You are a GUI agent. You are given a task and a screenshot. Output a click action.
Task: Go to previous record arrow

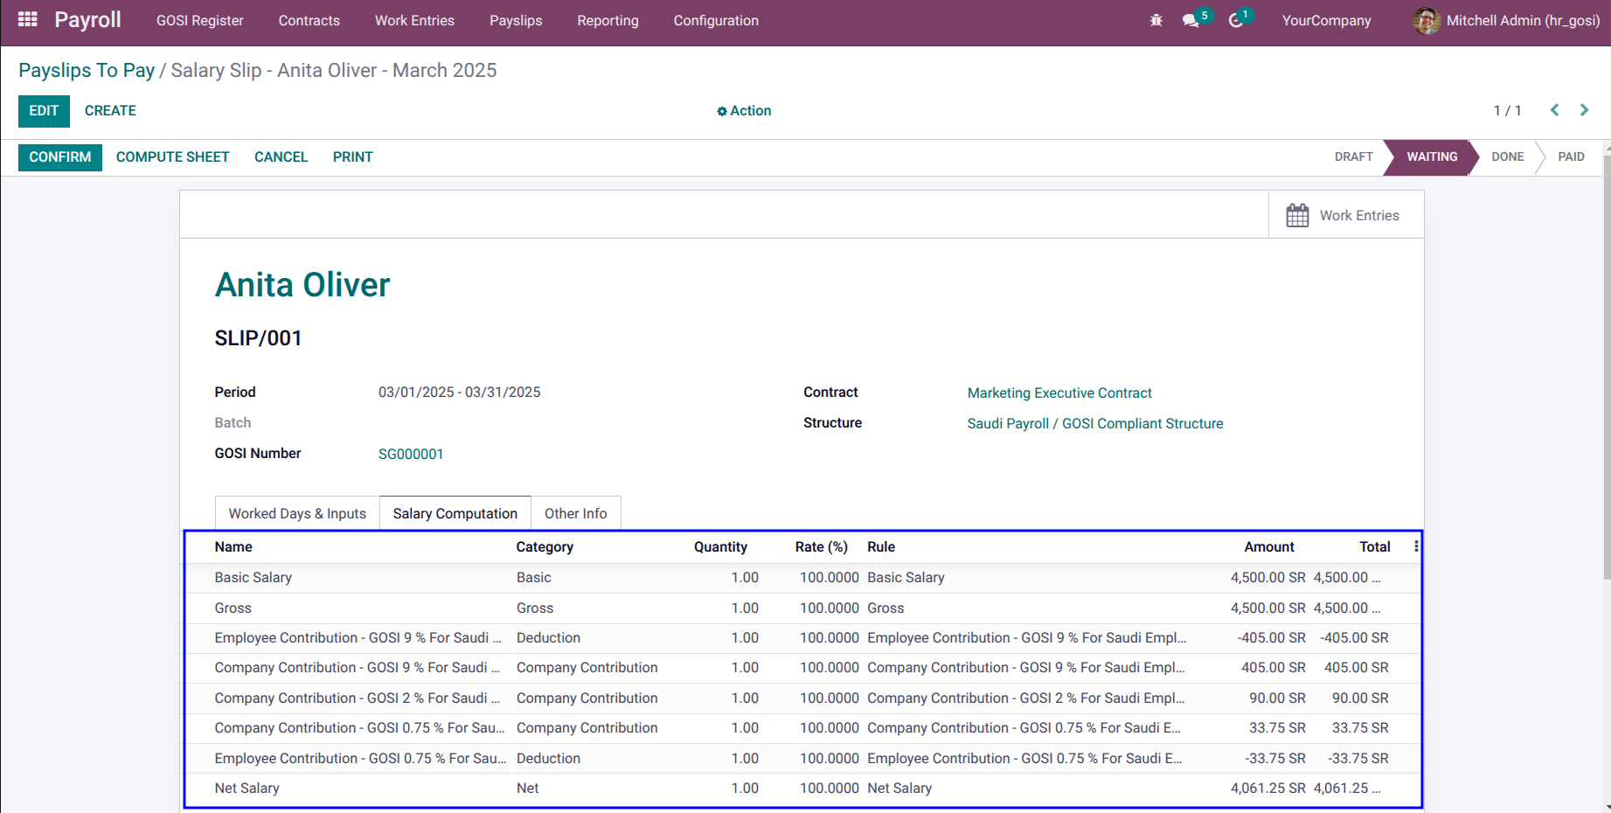click(x=1554, y=110)
